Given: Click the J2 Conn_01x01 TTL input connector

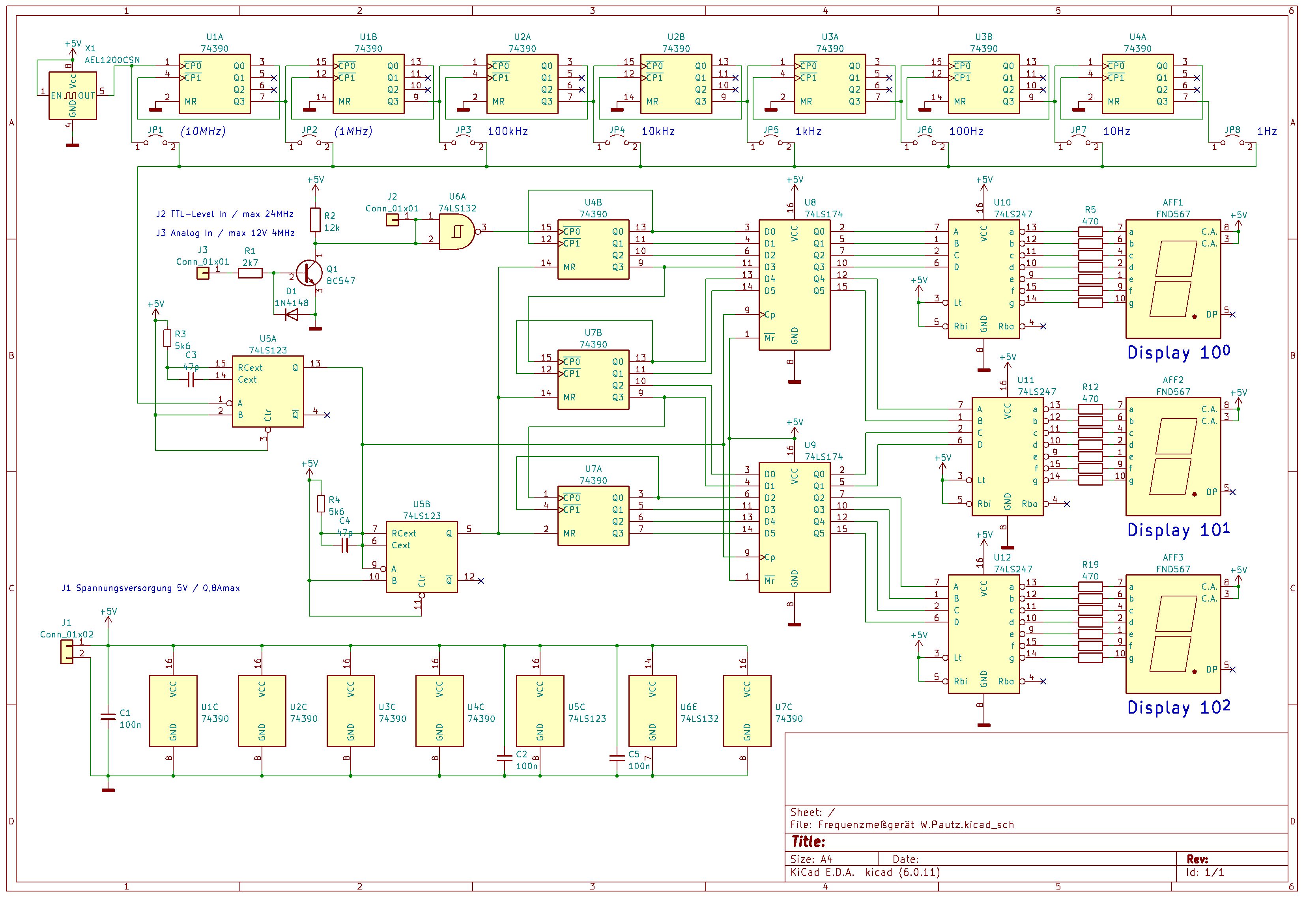Looking at the screenshot, I should click(392, 220).
